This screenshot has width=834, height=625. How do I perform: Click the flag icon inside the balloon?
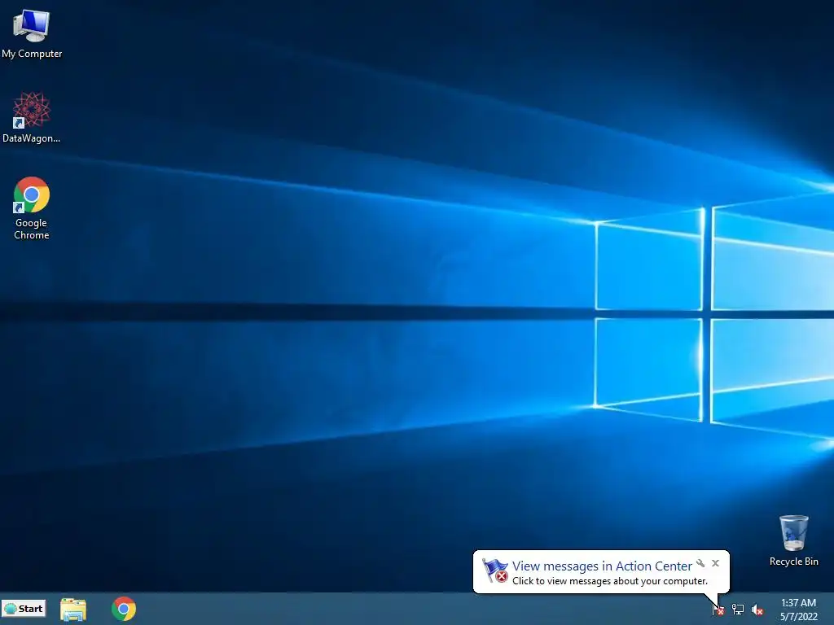pos(494,570)
